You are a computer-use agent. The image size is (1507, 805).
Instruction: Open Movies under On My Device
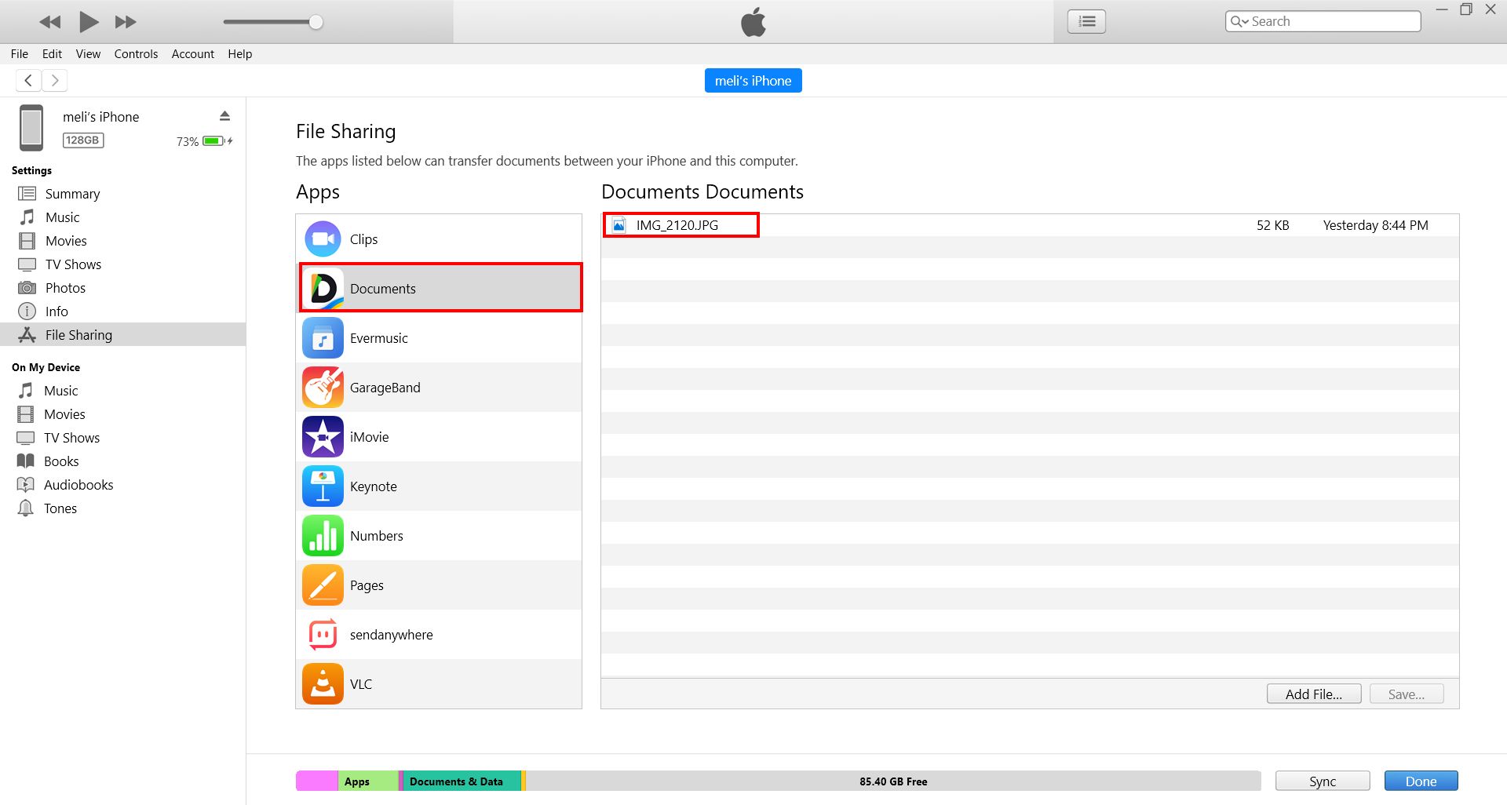(x=64, y=414)
